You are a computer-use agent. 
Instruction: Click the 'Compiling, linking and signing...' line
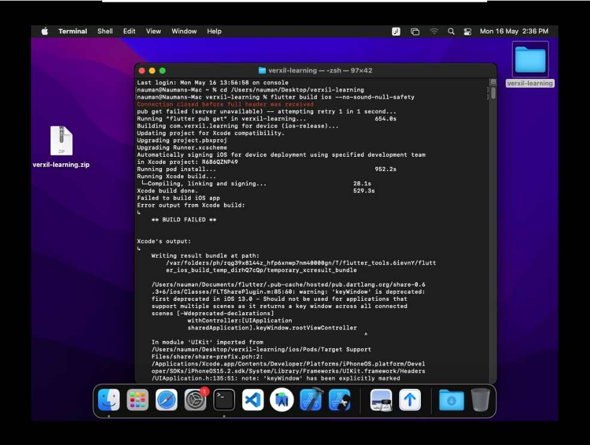click(x=207, y=184)
